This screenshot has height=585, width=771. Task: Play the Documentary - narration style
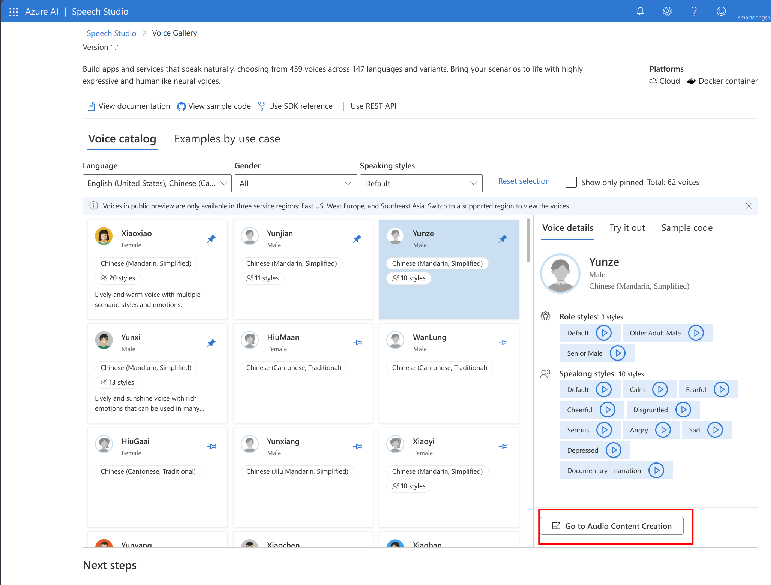[656, 470]
